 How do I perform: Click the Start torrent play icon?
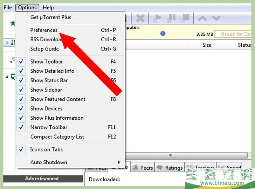point(157,18)
